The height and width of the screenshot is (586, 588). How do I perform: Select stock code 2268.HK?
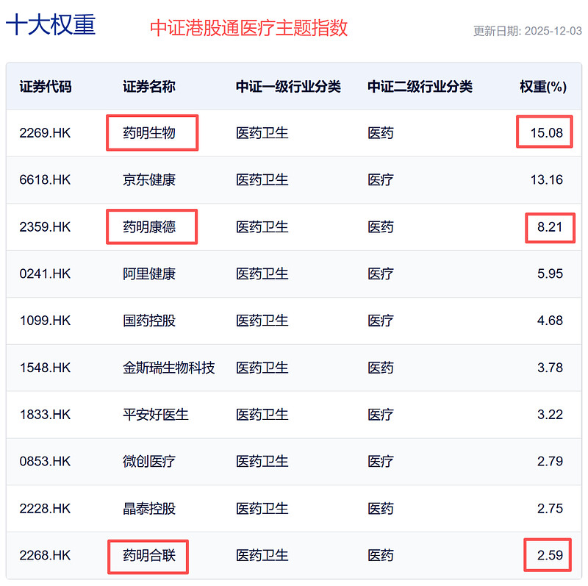coord(45,555)
